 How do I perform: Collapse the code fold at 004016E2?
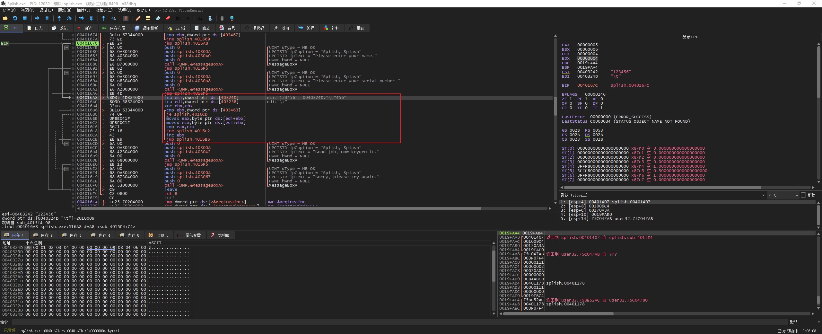point(67,169)
